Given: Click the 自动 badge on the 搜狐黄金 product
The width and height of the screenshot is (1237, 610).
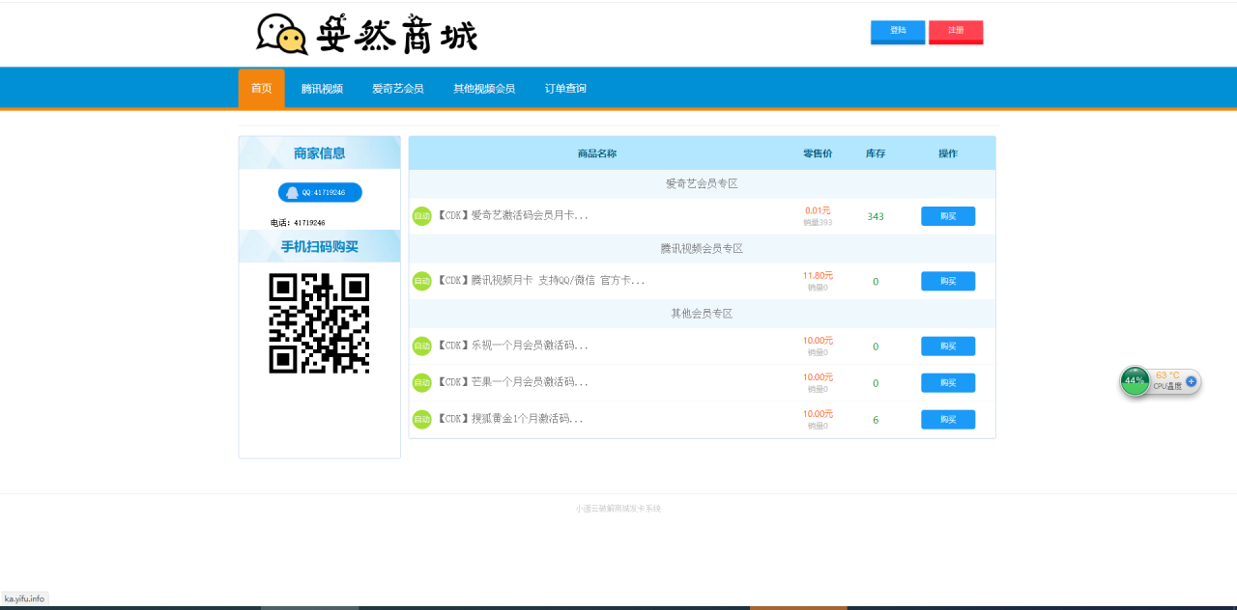Looking at the screenshot, I should point(421,419).
